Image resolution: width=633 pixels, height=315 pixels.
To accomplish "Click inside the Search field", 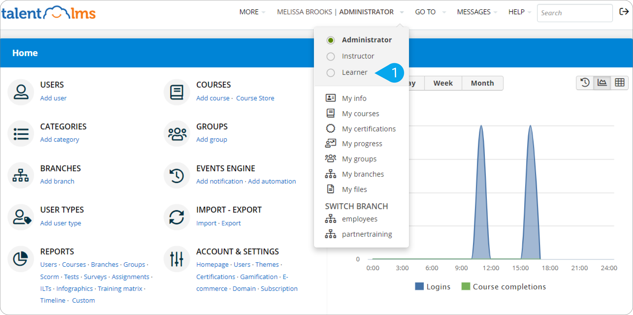I will (575, 13).
